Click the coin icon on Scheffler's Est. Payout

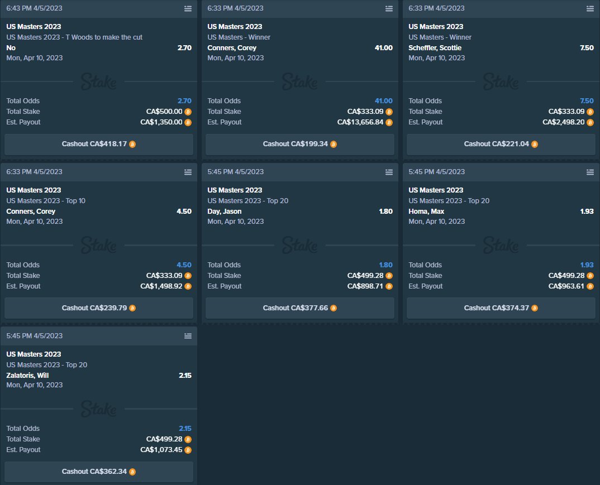click(591, 122)
